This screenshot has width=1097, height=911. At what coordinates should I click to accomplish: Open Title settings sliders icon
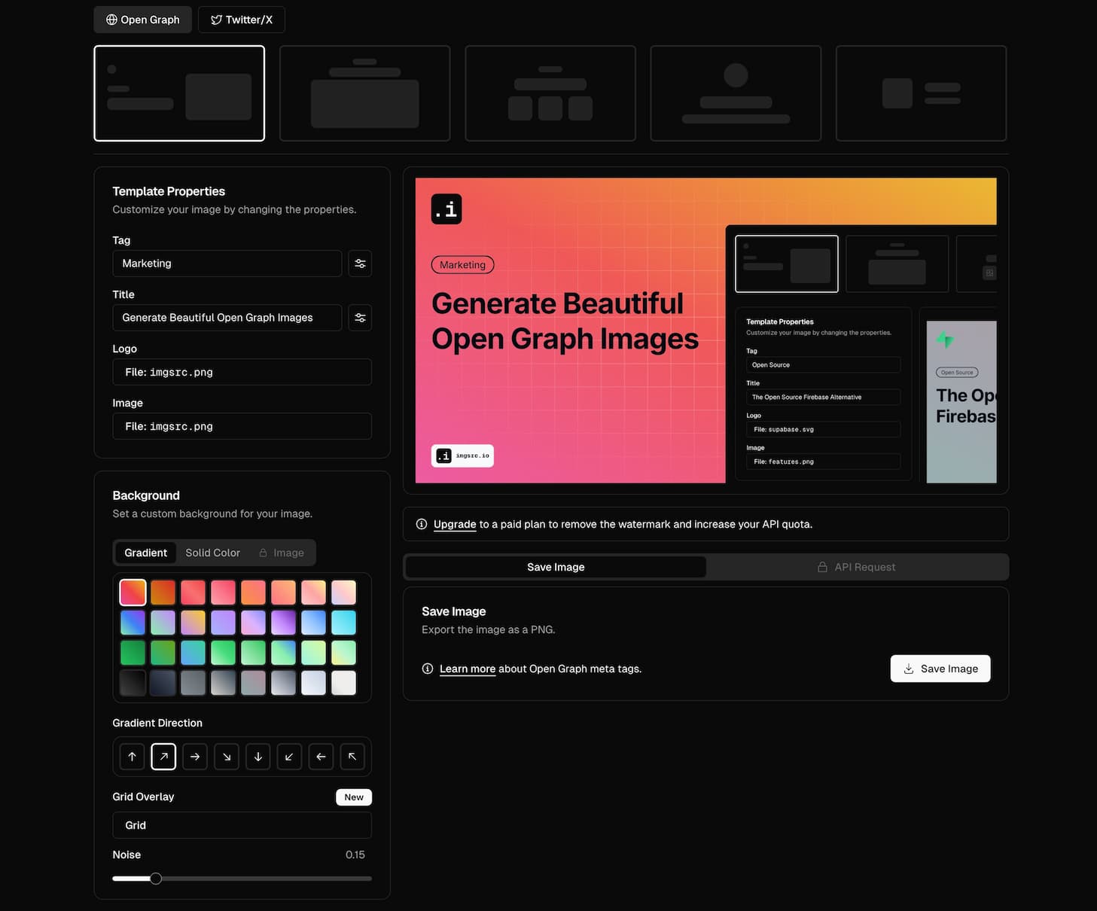click(x=360, y=318)
